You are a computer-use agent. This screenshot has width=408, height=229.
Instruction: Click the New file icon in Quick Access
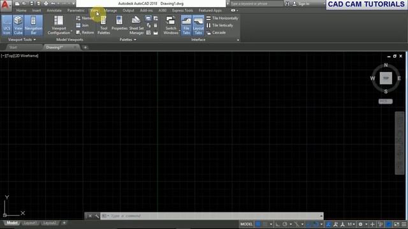[x=17, y=4]
